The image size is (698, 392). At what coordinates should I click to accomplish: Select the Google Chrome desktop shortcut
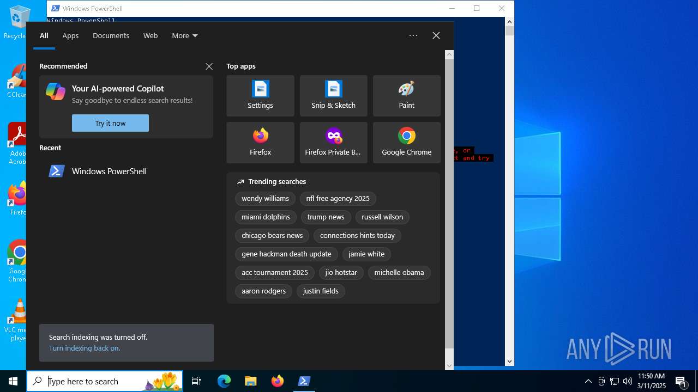(16, 261)
